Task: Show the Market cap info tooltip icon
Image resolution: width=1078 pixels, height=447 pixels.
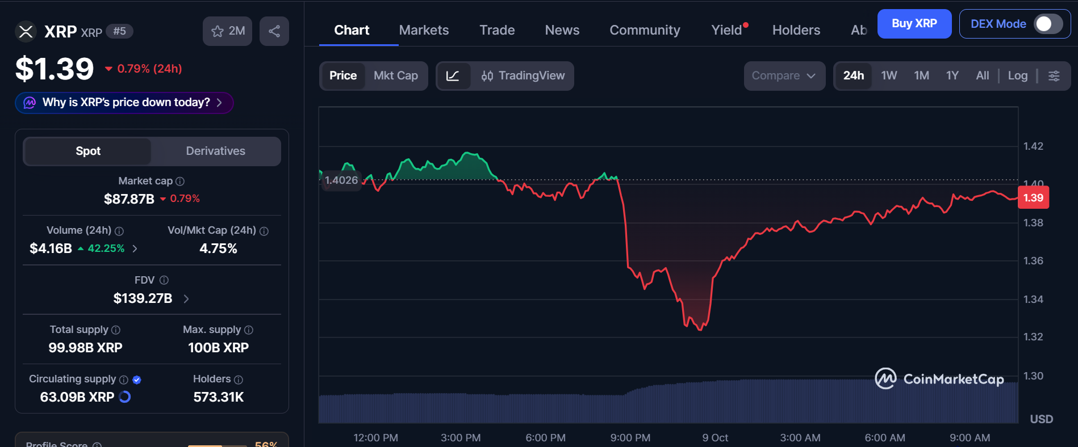Action: point(180,182)
